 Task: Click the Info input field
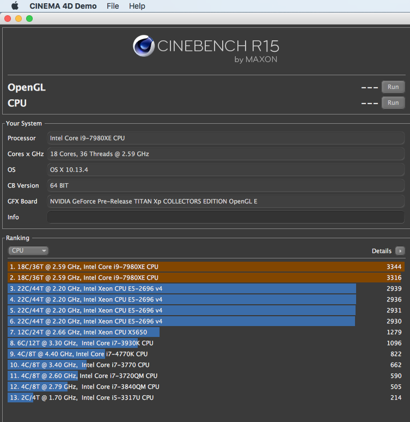click(x=226, y=217)
